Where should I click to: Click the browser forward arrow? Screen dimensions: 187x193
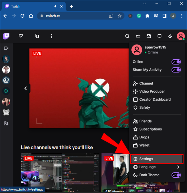click(x=14, y=16)
